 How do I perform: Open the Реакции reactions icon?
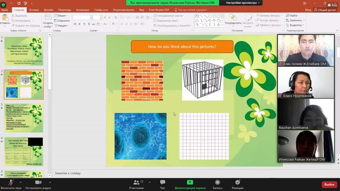pyautogui.click(x=237, y=182)
